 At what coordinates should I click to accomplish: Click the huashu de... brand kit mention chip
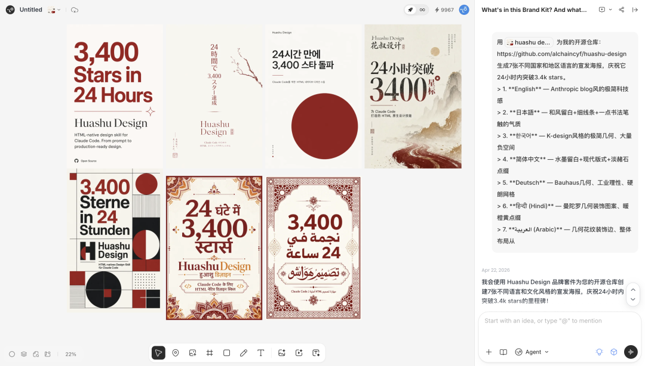529,42
